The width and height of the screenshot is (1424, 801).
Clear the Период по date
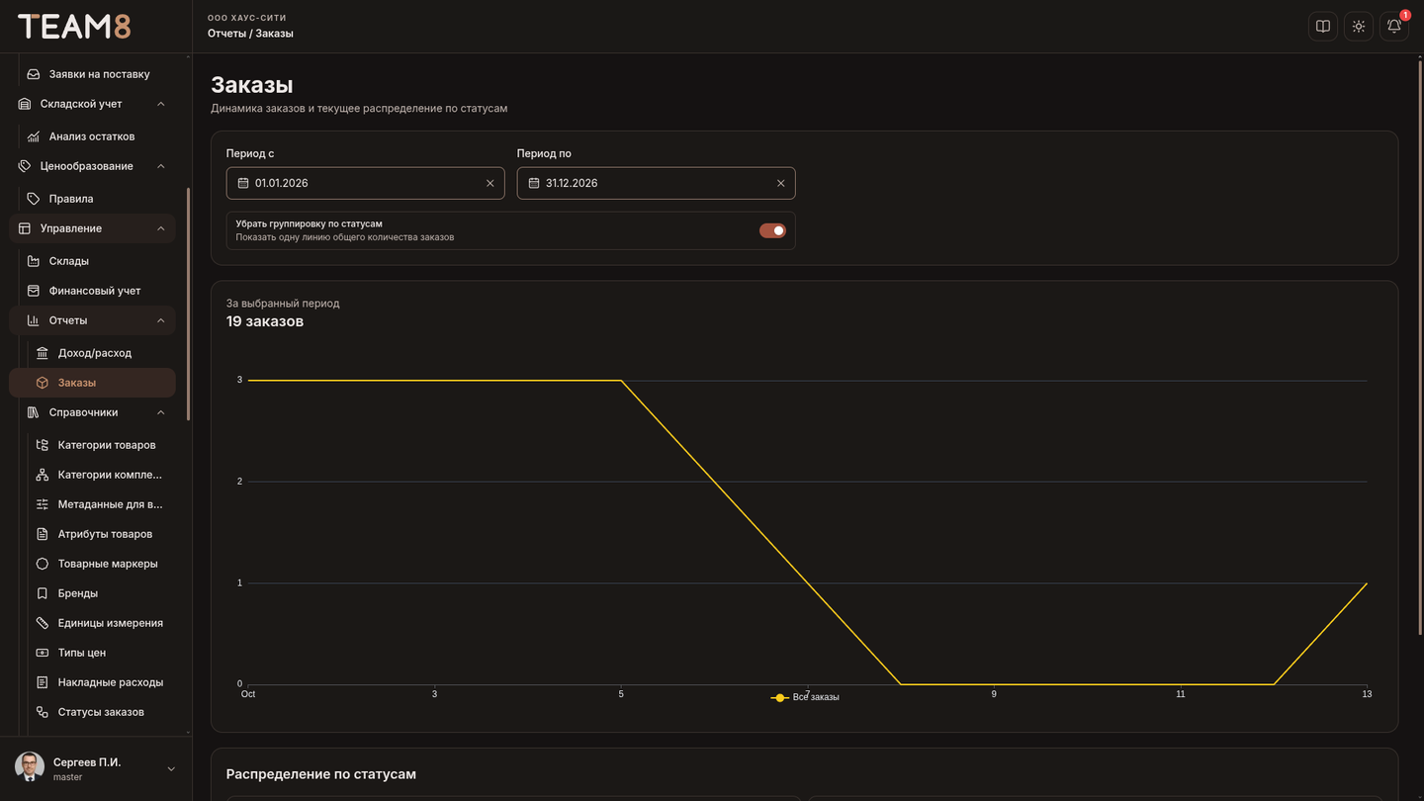[x=780, y=183]
